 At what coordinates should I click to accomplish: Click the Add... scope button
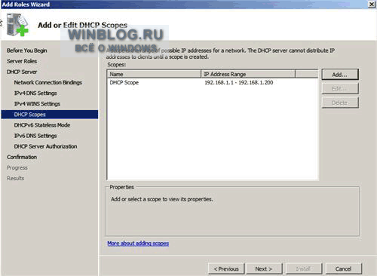click(340, 75)
